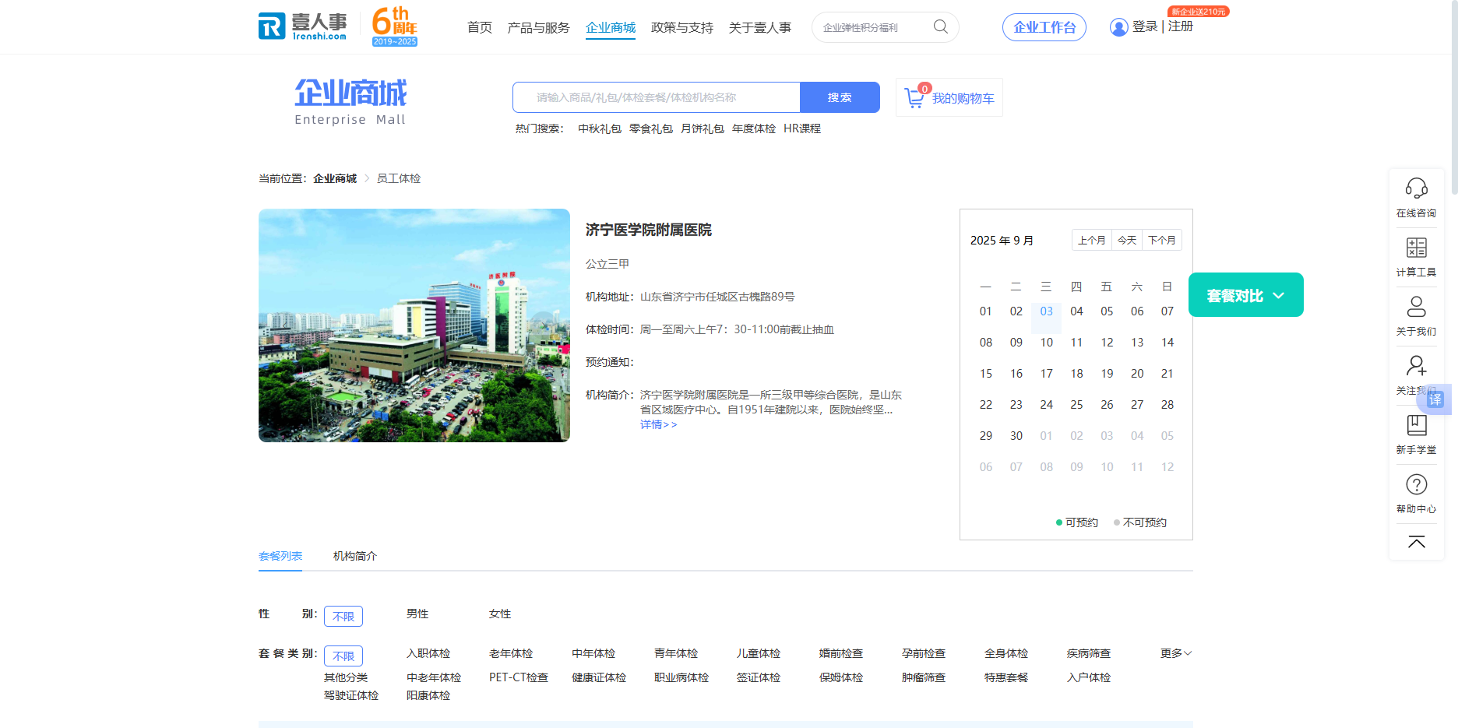Expand the 套餐对比 dropdown
This screenshot has height=728, width=1458.
[1246, 295]
